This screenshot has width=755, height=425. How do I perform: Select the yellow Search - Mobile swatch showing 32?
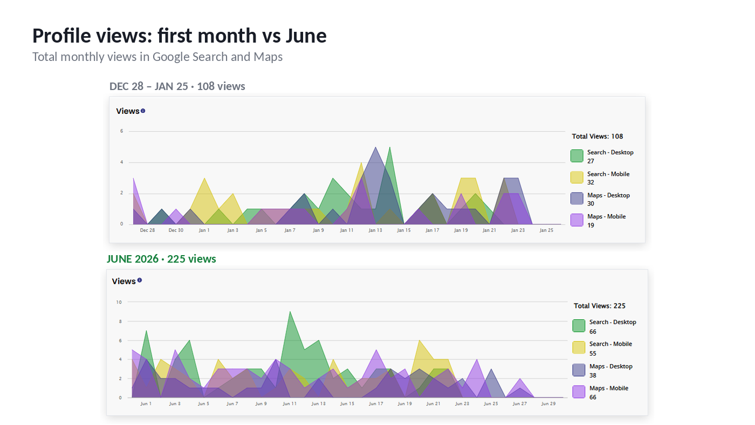point(577,177)
